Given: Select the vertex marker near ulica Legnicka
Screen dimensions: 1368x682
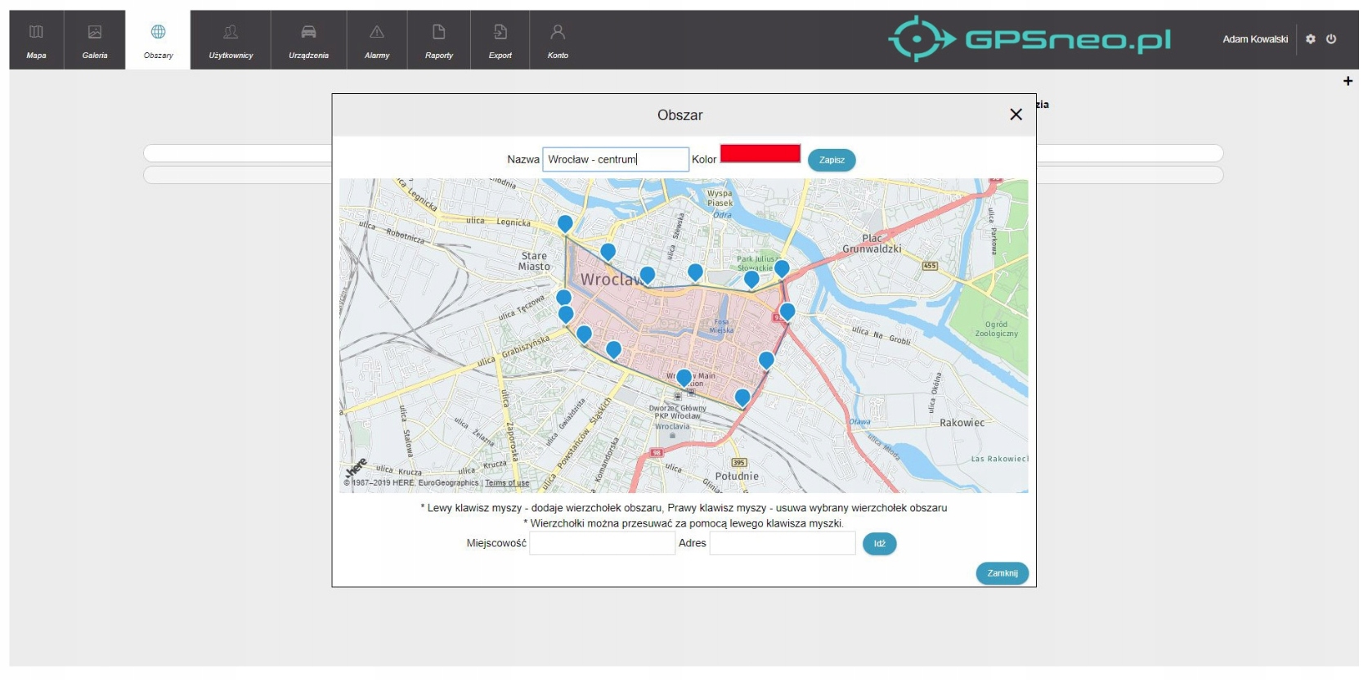Looking at the screenshot, I should pos(565,224).
